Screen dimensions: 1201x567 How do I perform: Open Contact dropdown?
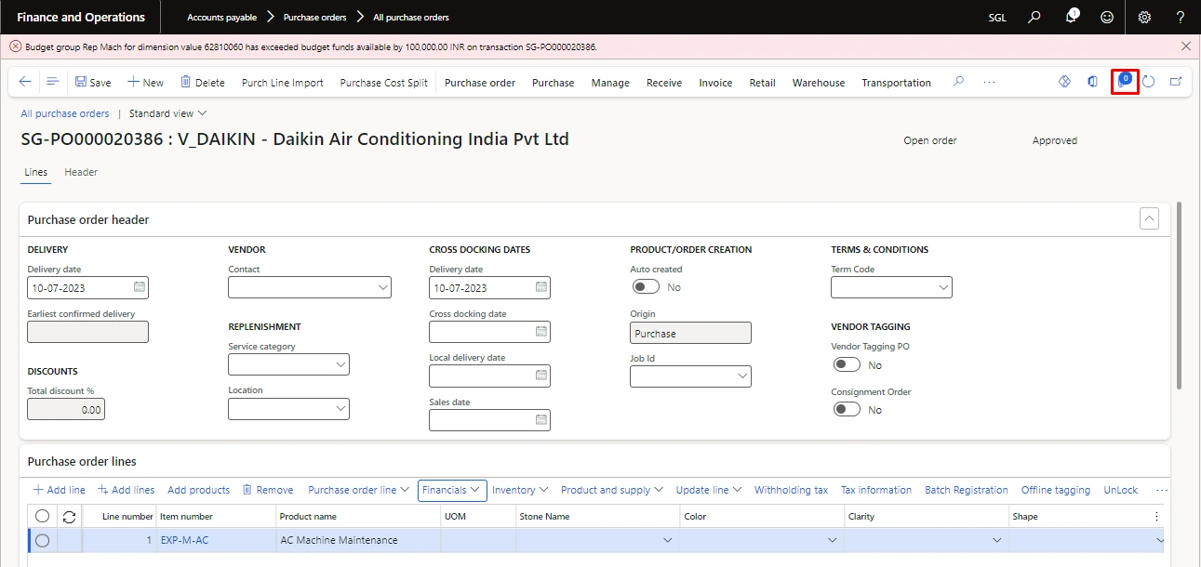tap(383, 288)
